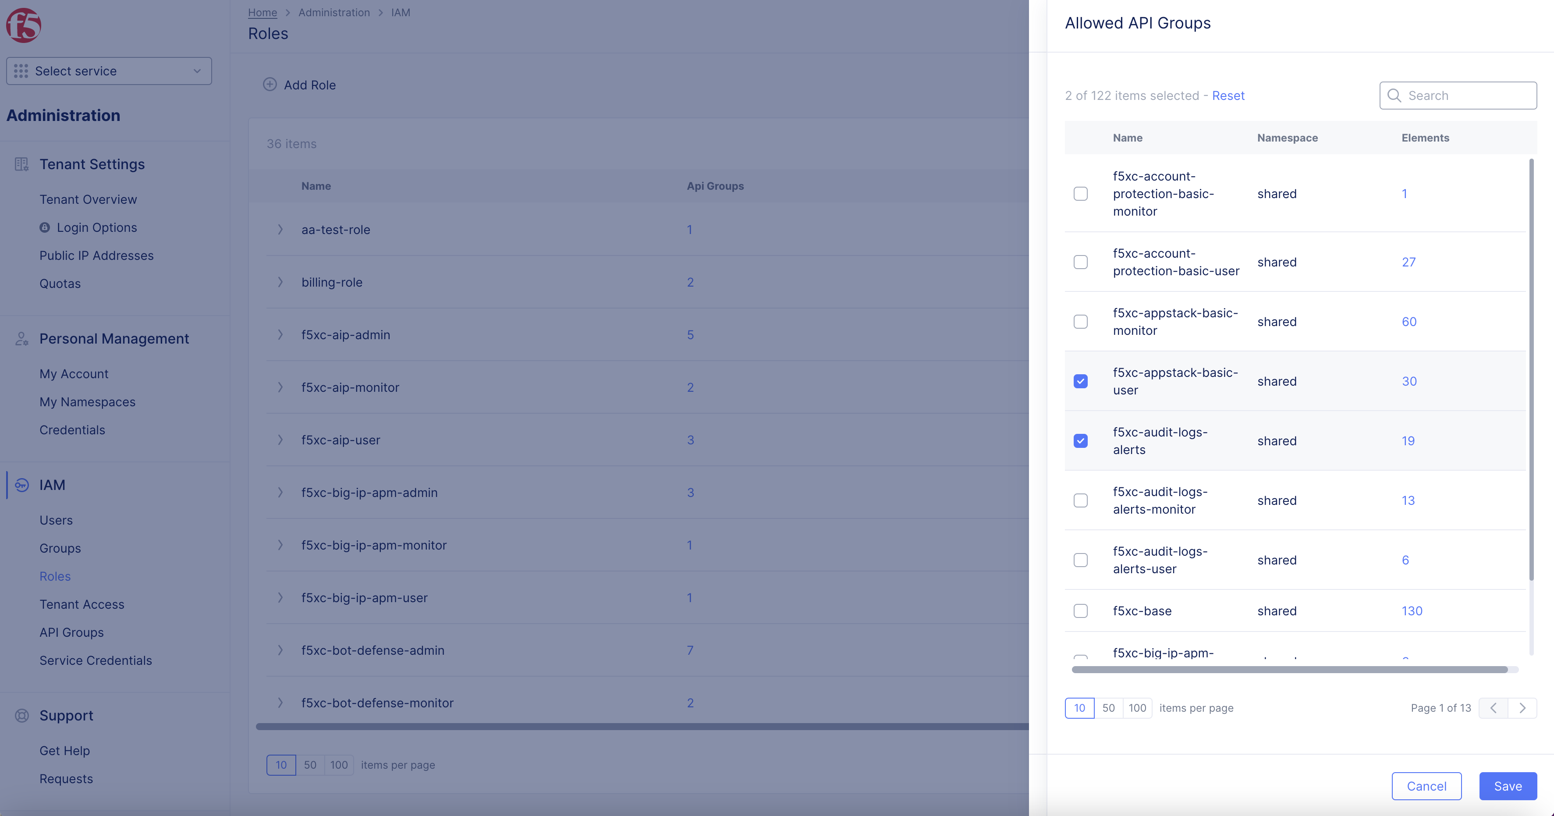
Task: Click the F5 logo icon
Action: (24, 25)
